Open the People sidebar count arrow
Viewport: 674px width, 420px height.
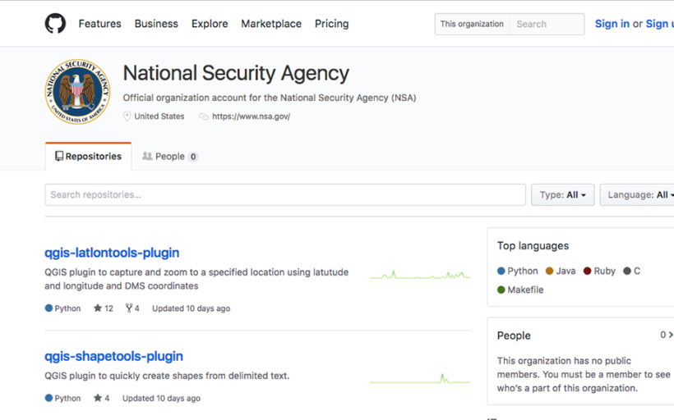pyautogui.click(x=667, y=335)
